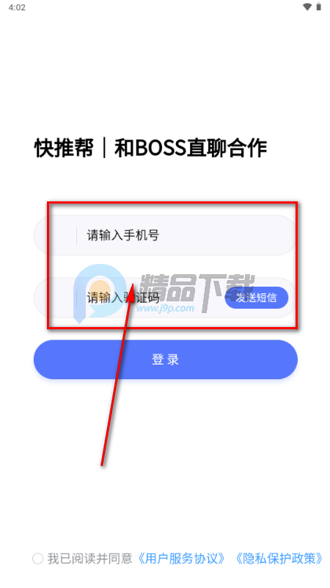
Task: Select the 我已阅读并同意 agreement radio circle
Action: coord(38,559)
